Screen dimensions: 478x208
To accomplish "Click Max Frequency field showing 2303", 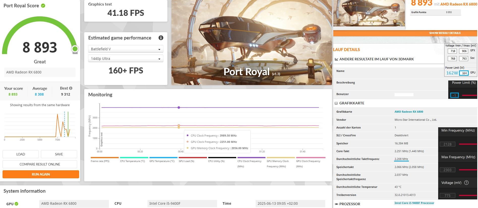I will pos(447,170).
